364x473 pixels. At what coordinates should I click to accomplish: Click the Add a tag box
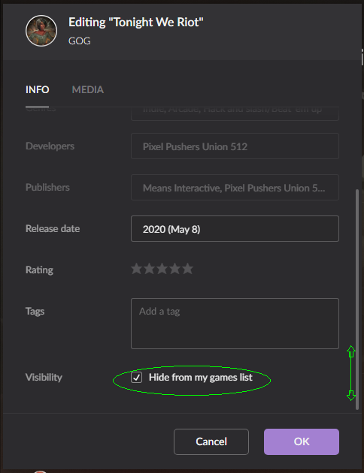tap(235, 324)
